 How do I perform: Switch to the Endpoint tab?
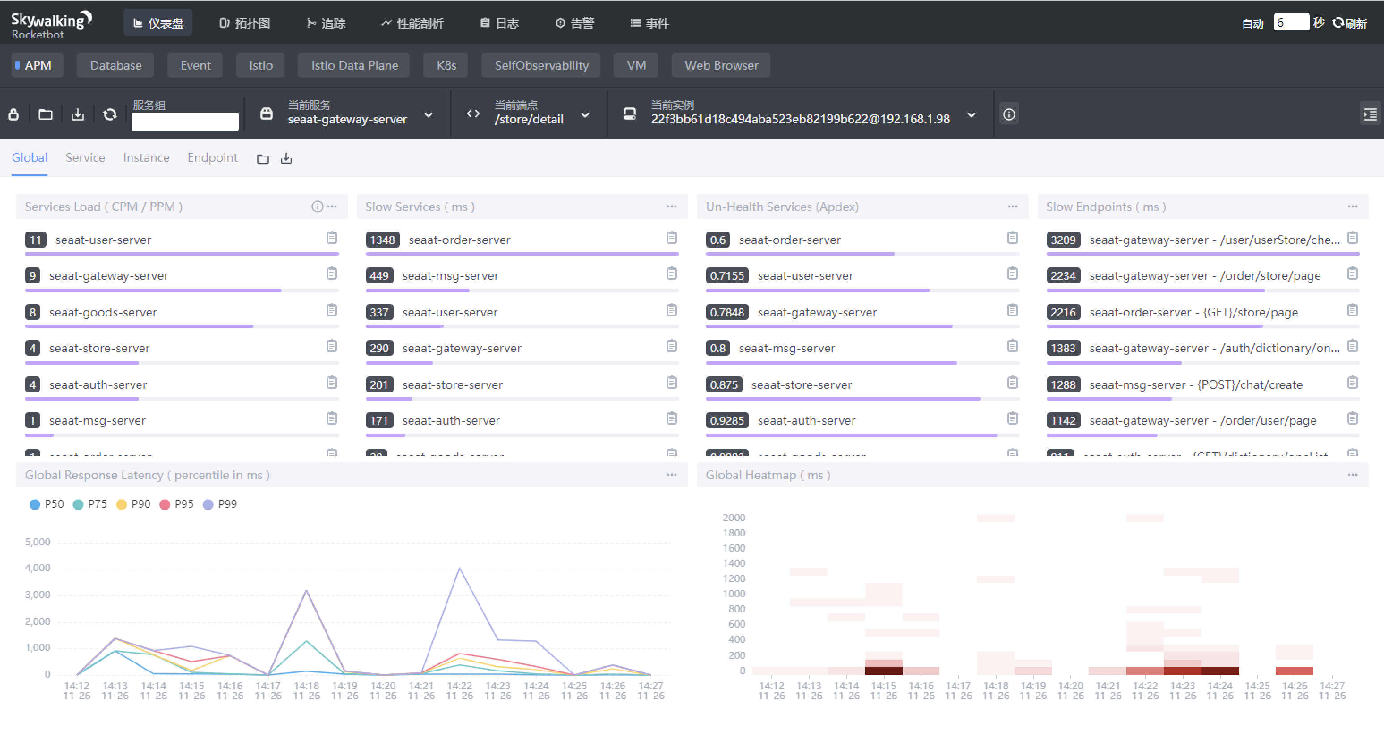tap(212, 158)
